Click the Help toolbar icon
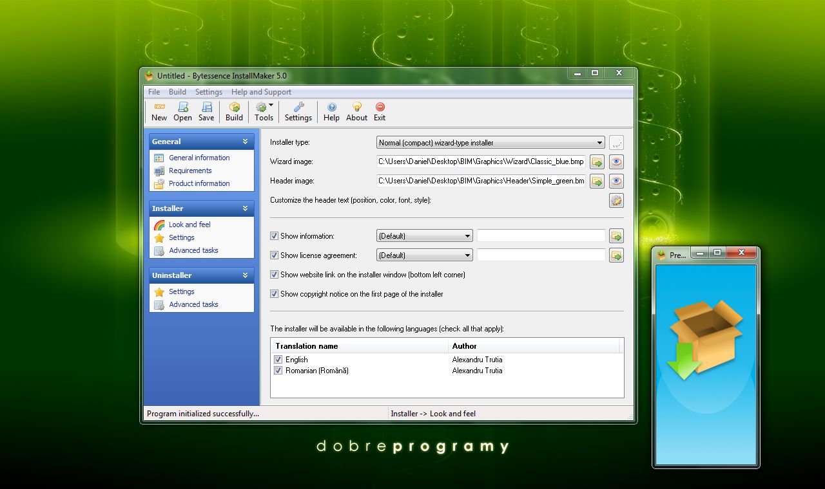This screenshot has height=489, width=825. coord(331,107)
